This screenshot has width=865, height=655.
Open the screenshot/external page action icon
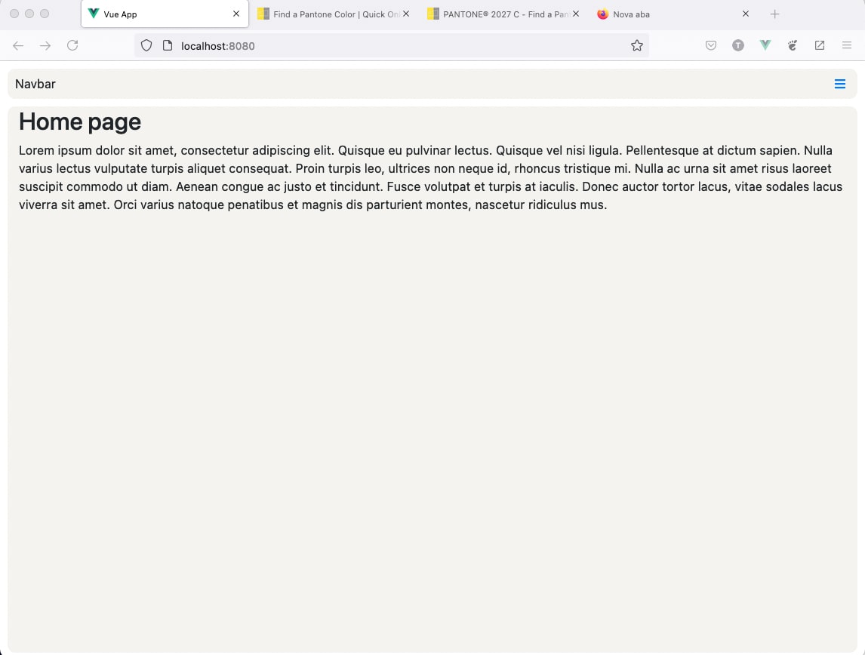820,45
